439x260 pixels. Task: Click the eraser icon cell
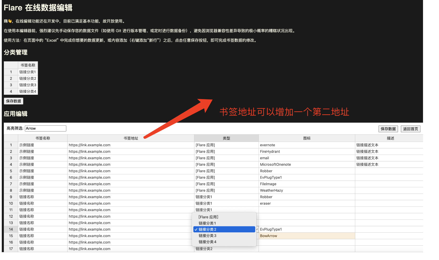click(307, 203)
